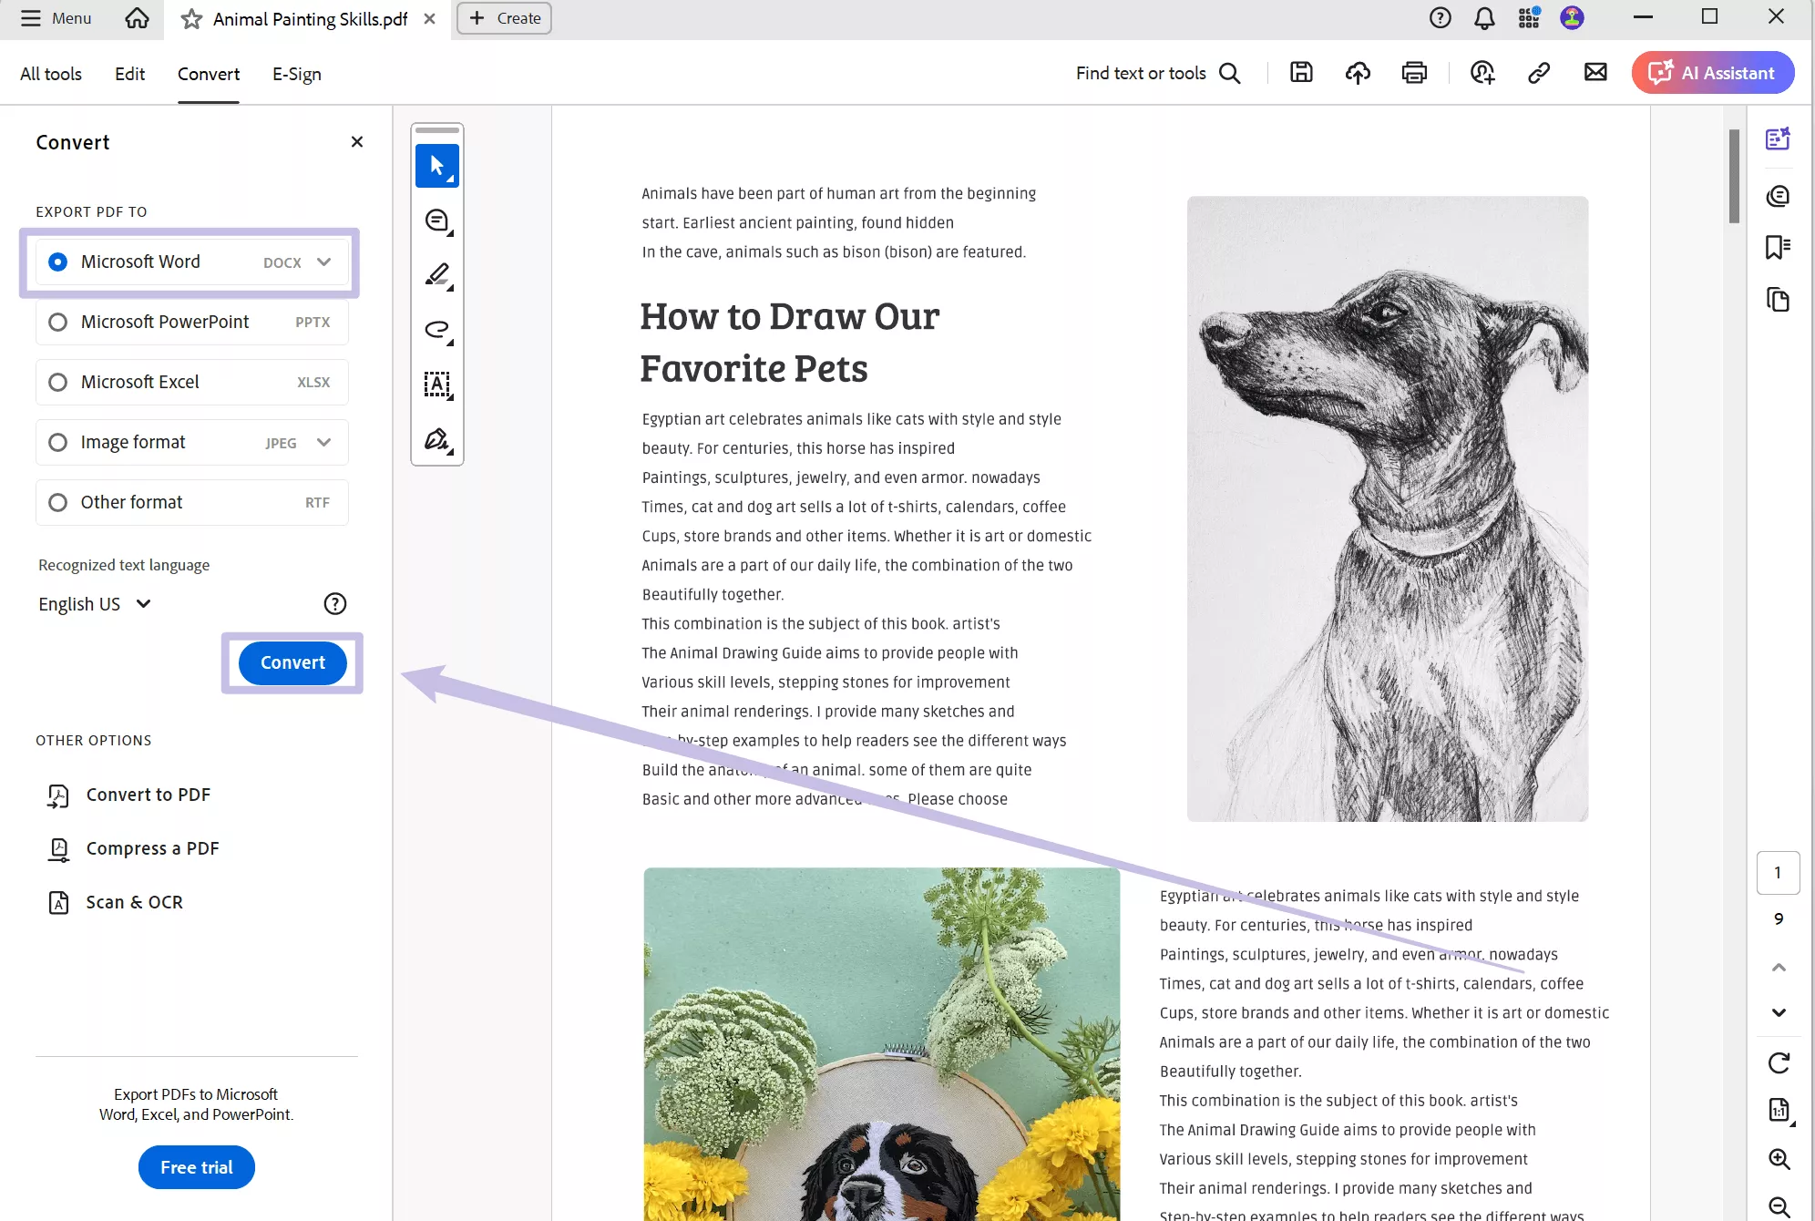Expand the DOCX format dropdown
The height and width of the screenshot is (1221, 1815).
(x=323, y=262)
